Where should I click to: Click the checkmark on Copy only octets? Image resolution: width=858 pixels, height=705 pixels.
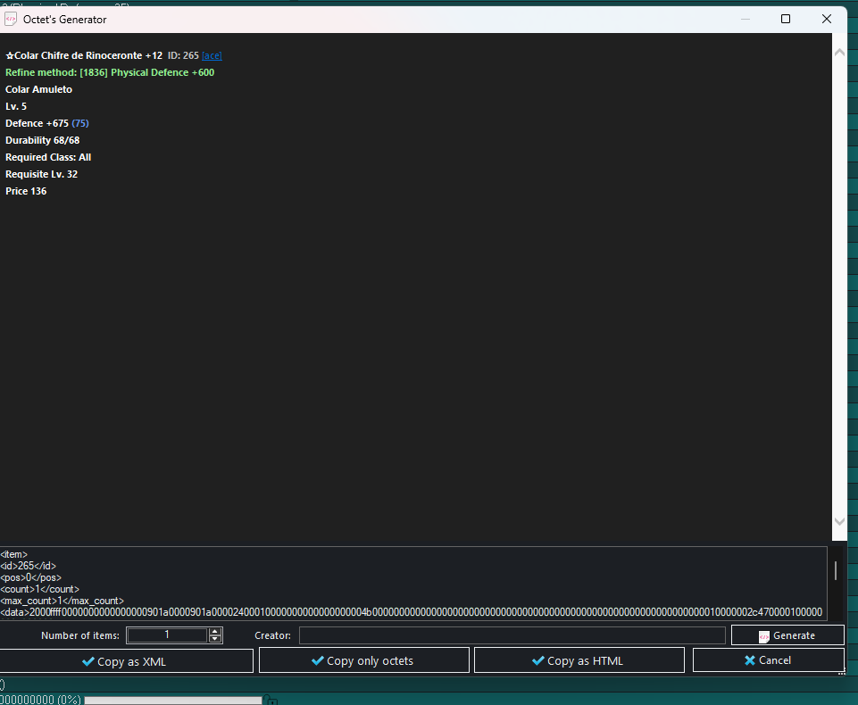[x=317, y=661]
